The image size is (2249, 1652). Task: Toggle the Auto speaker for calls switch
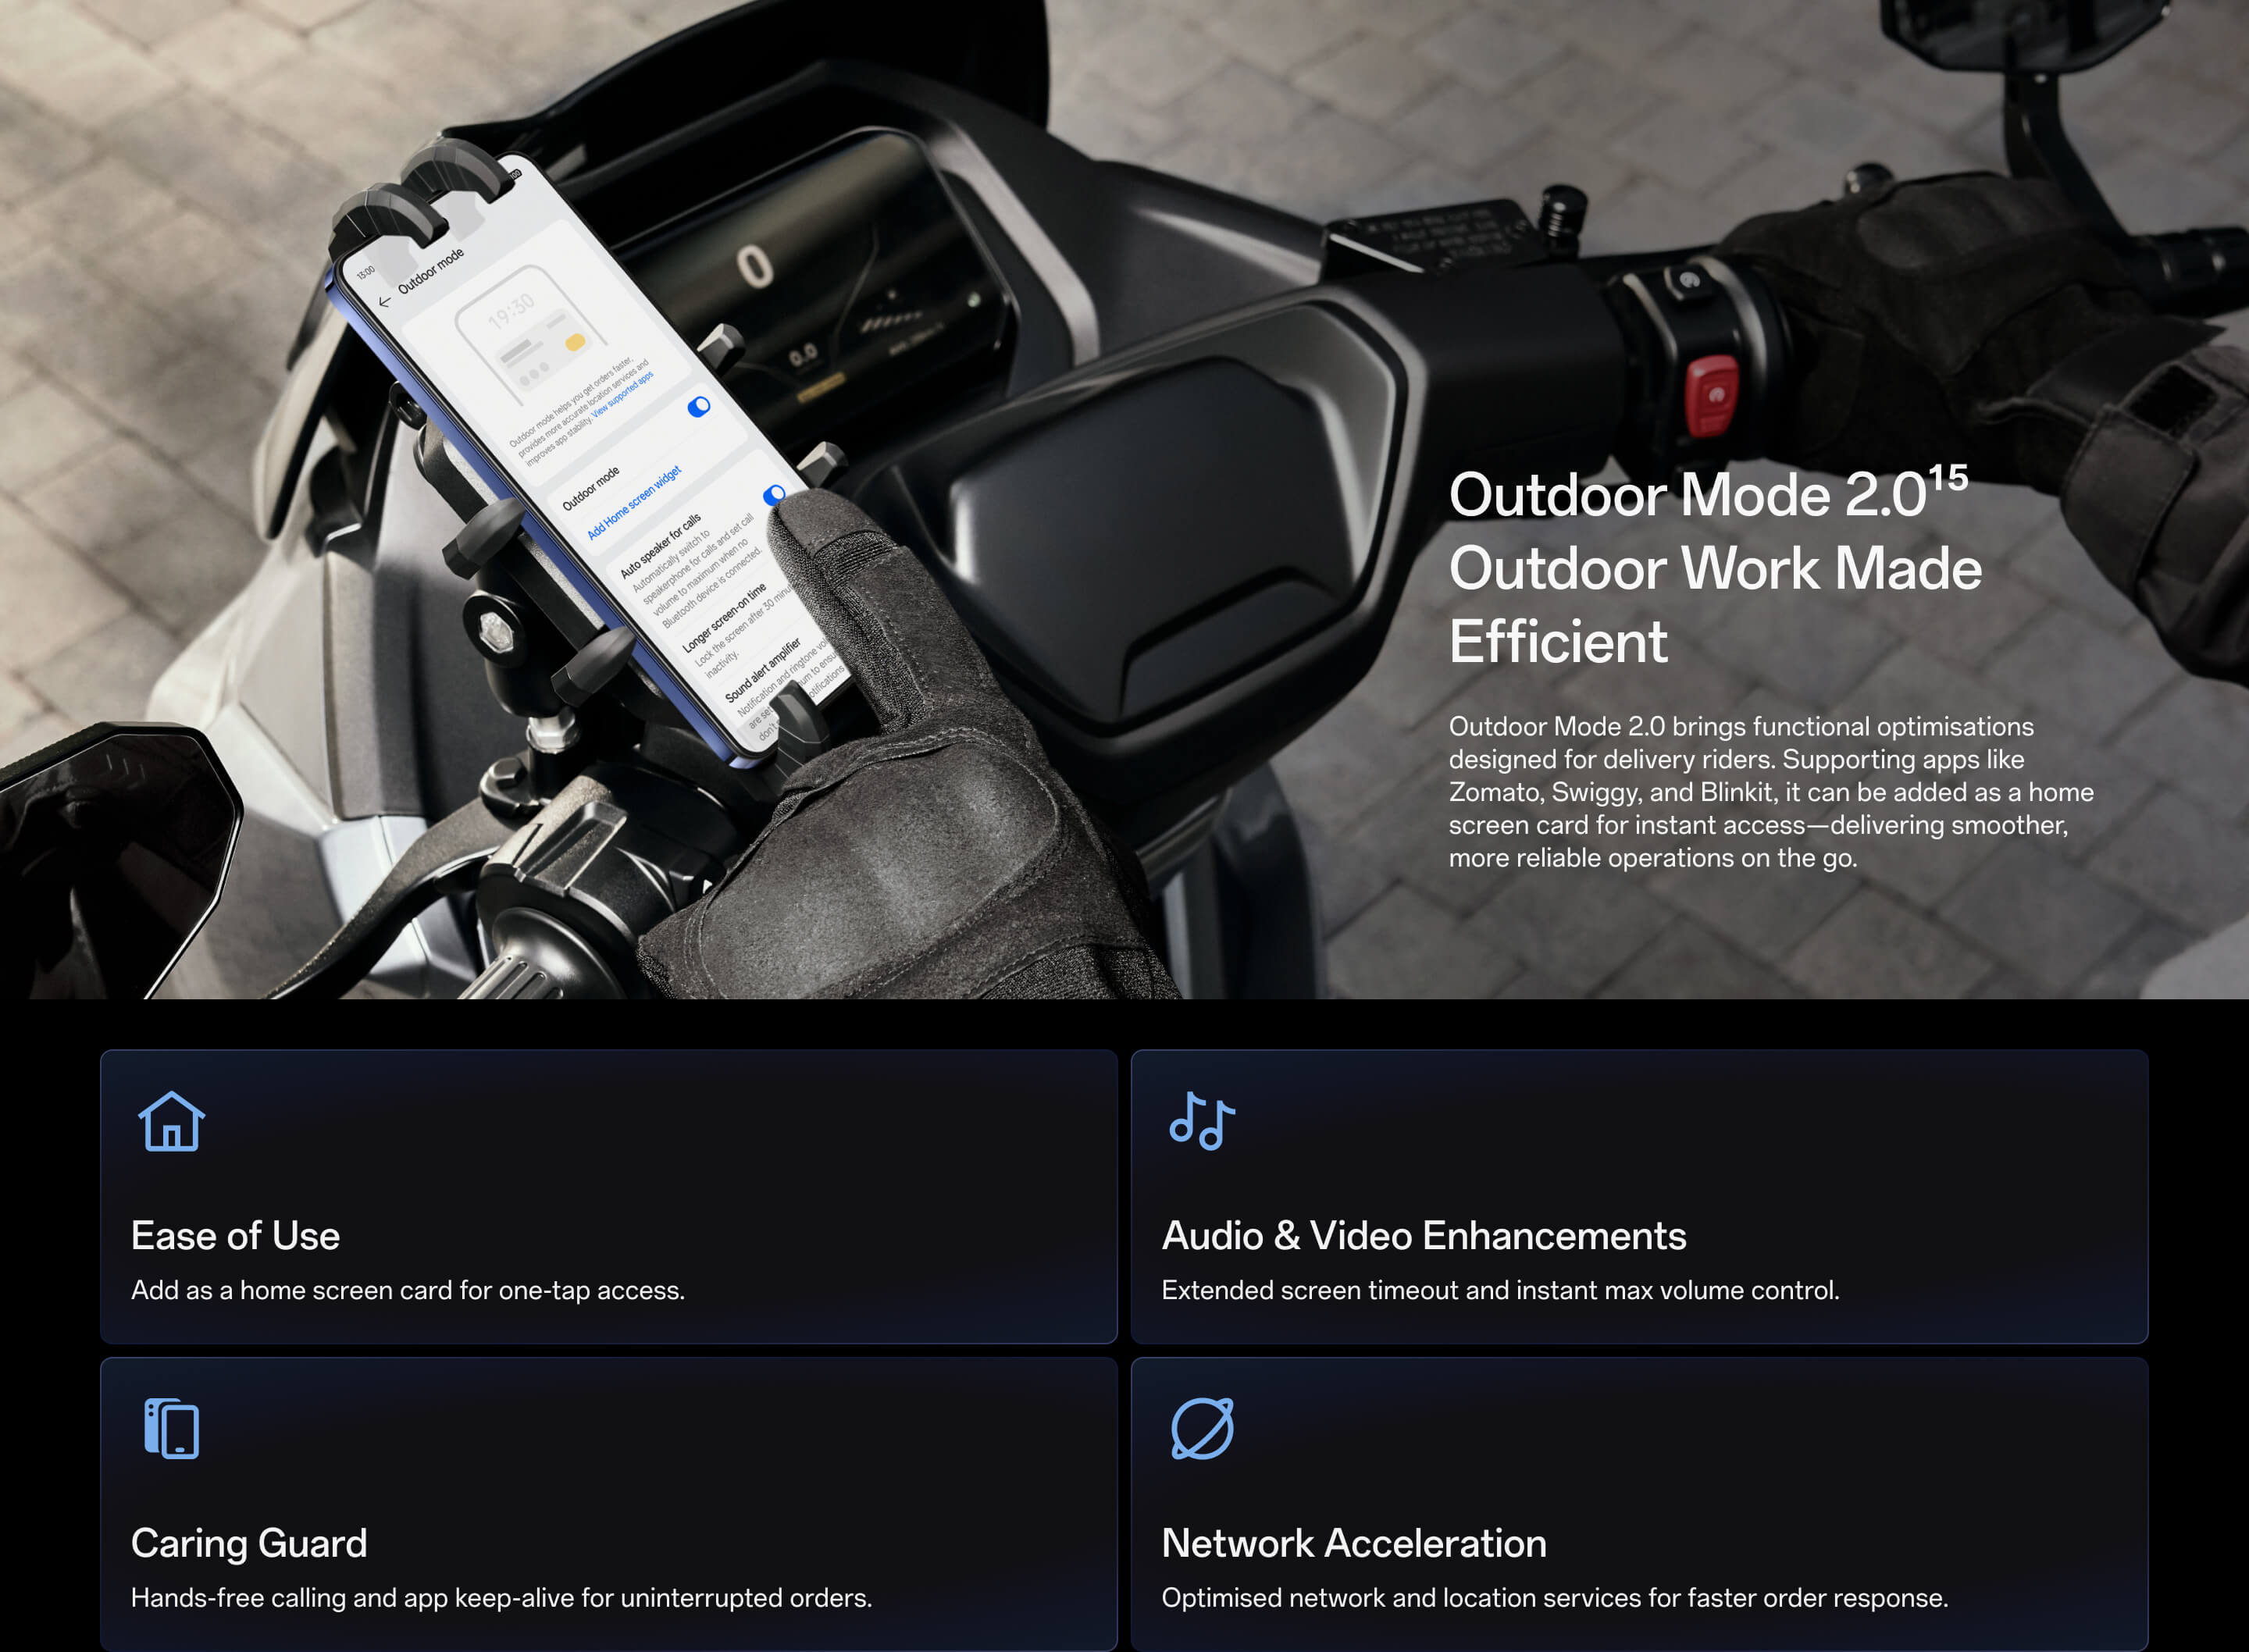773,494
